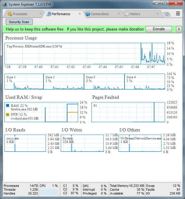The height and width of the screenshot is (199, 185).
Task: Click 'SWP: 12 %' label
Action: (19, 114)
